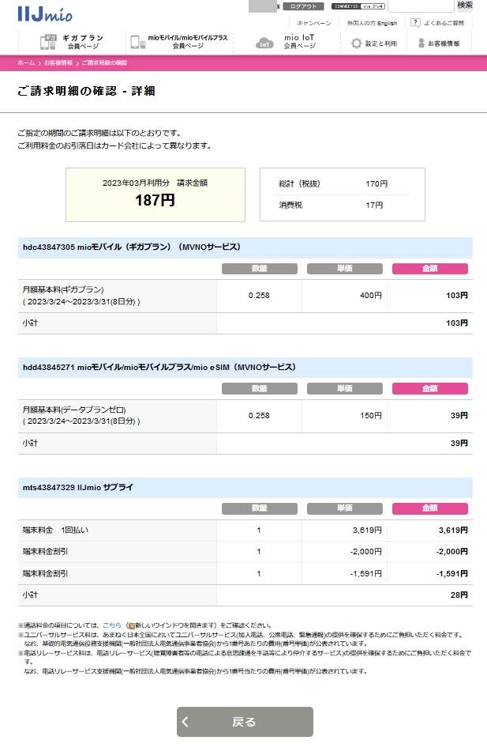The width and height of the screenshot is (487, 744).
Task: Click the ギガプラン SIM card icon
Action: click(x=50, y=41)
